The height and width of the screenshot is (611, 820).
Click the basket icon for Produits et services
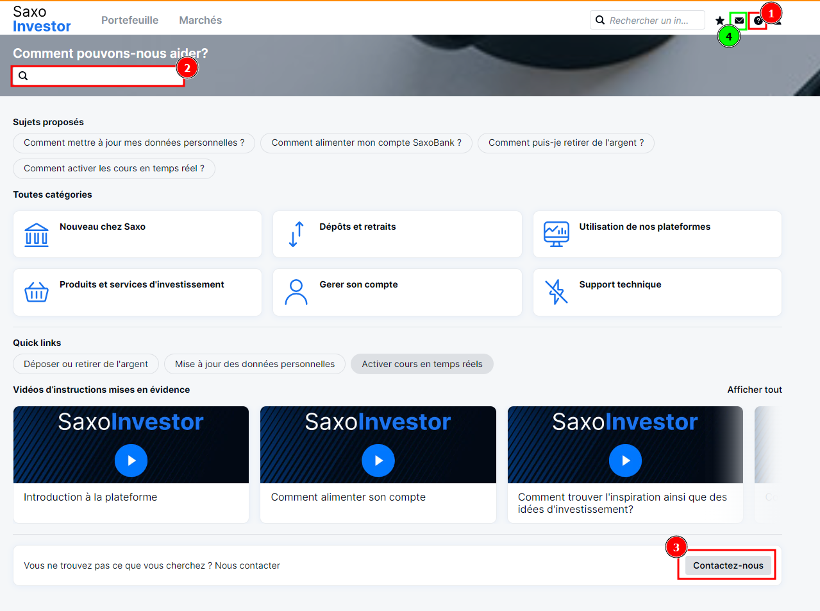pos(37,292)
